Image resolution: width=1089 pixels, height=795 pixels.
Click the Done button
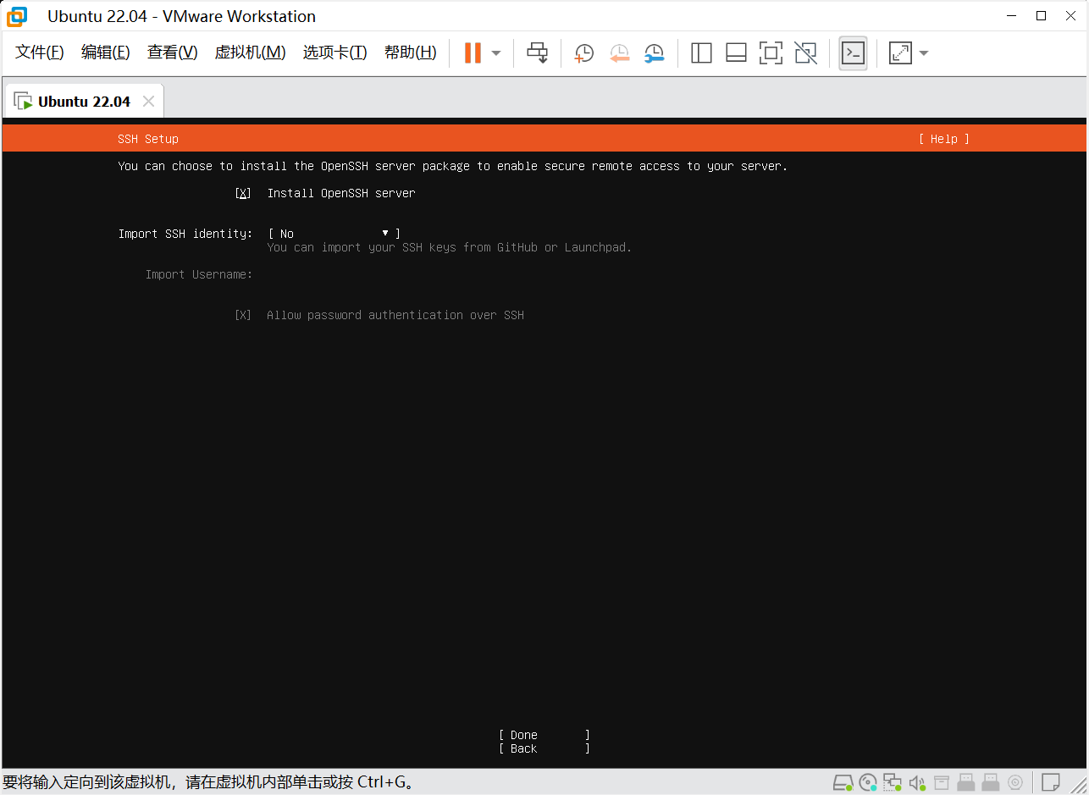[x=544, y=735]
